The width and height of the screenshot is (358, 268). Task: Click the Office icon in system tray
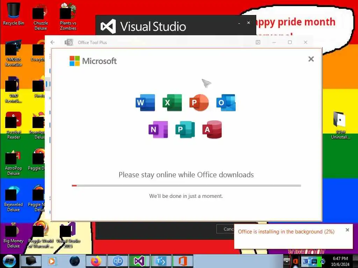pyautogui.click(x=295, y=261)
